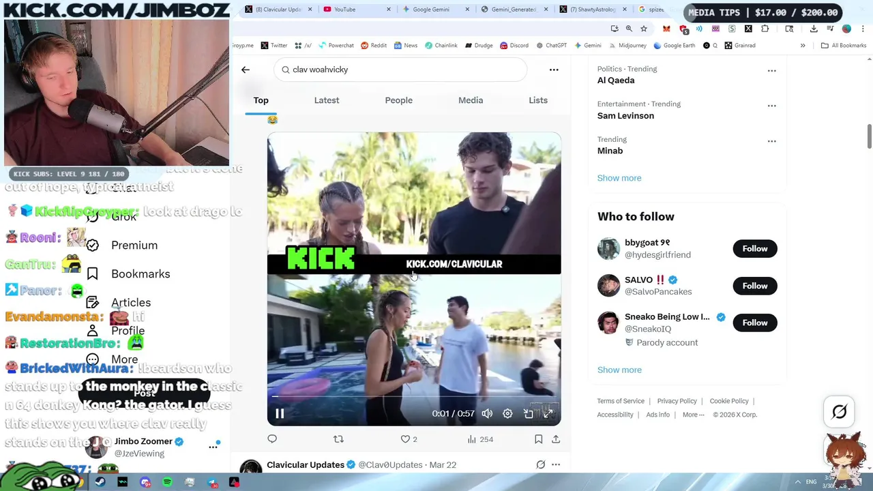Open Accessibility footer link
The height and width of the screenshot is (491, 873).
[x=615, y=415]
